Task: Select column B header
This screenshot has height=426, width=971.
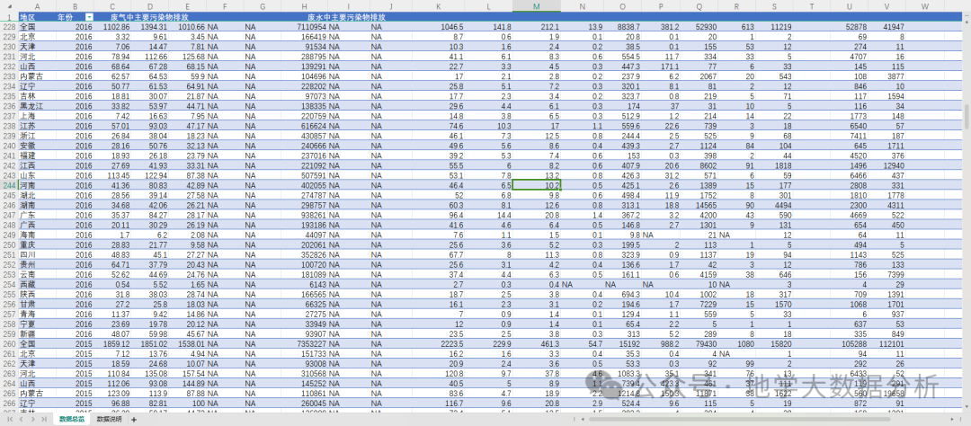Action: point(75,6)
